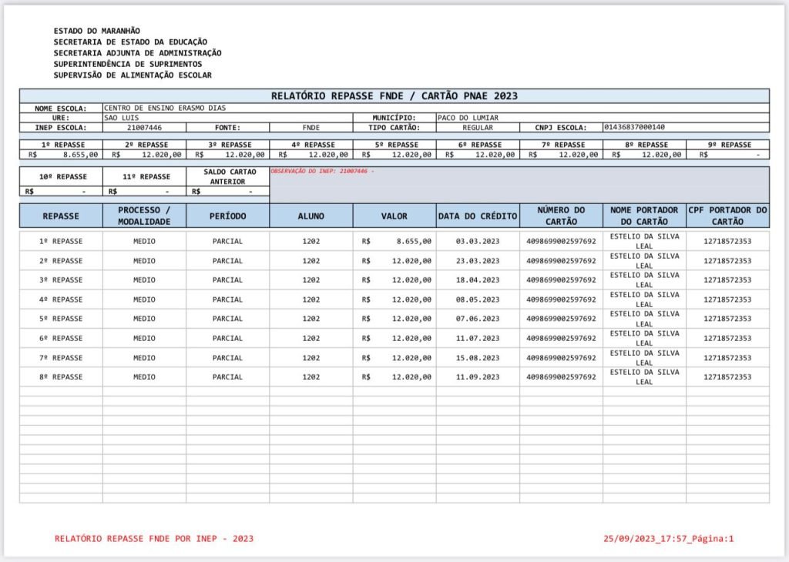Click the DATA DO CRÉDITO column header
This screenshot has width=789, height=562.
point(478,216)
